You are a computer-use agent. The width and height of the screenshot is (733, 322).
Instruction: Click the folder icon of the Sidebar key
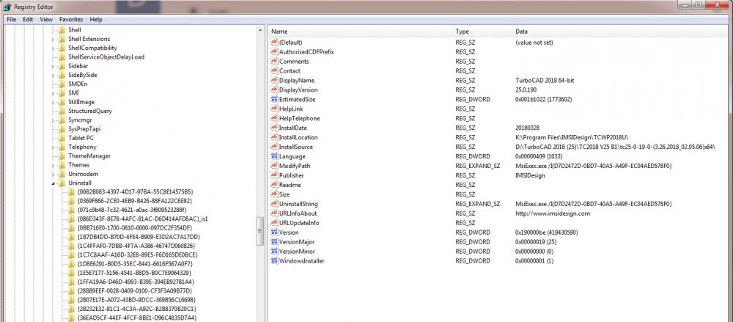pyautogui.click(x=62, y=66)
